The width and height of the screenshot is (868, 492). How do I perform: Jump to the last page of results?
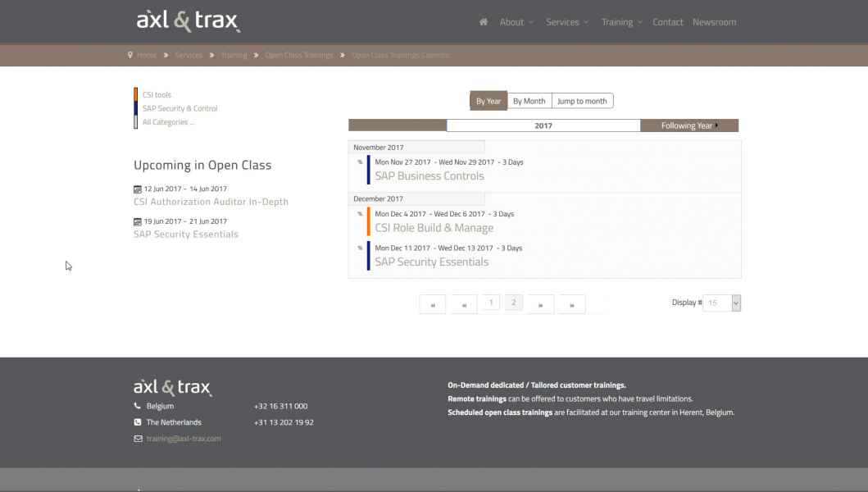tap(572, 304)
